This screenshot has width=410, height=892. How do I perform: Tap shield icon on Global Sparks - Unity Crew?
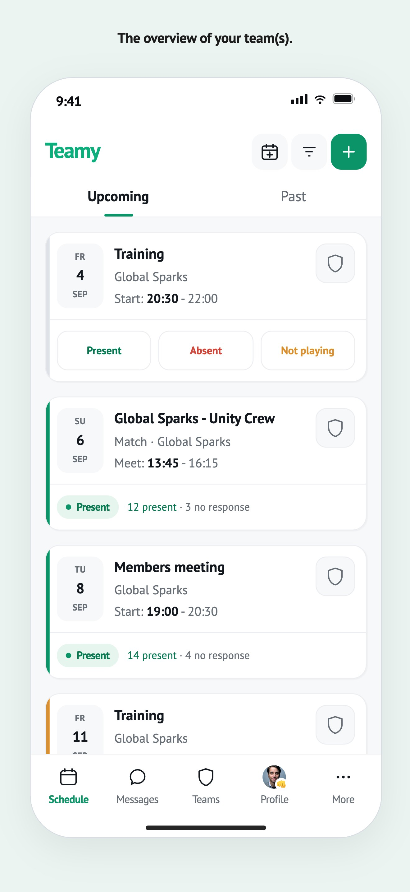[x=335, y=428]
